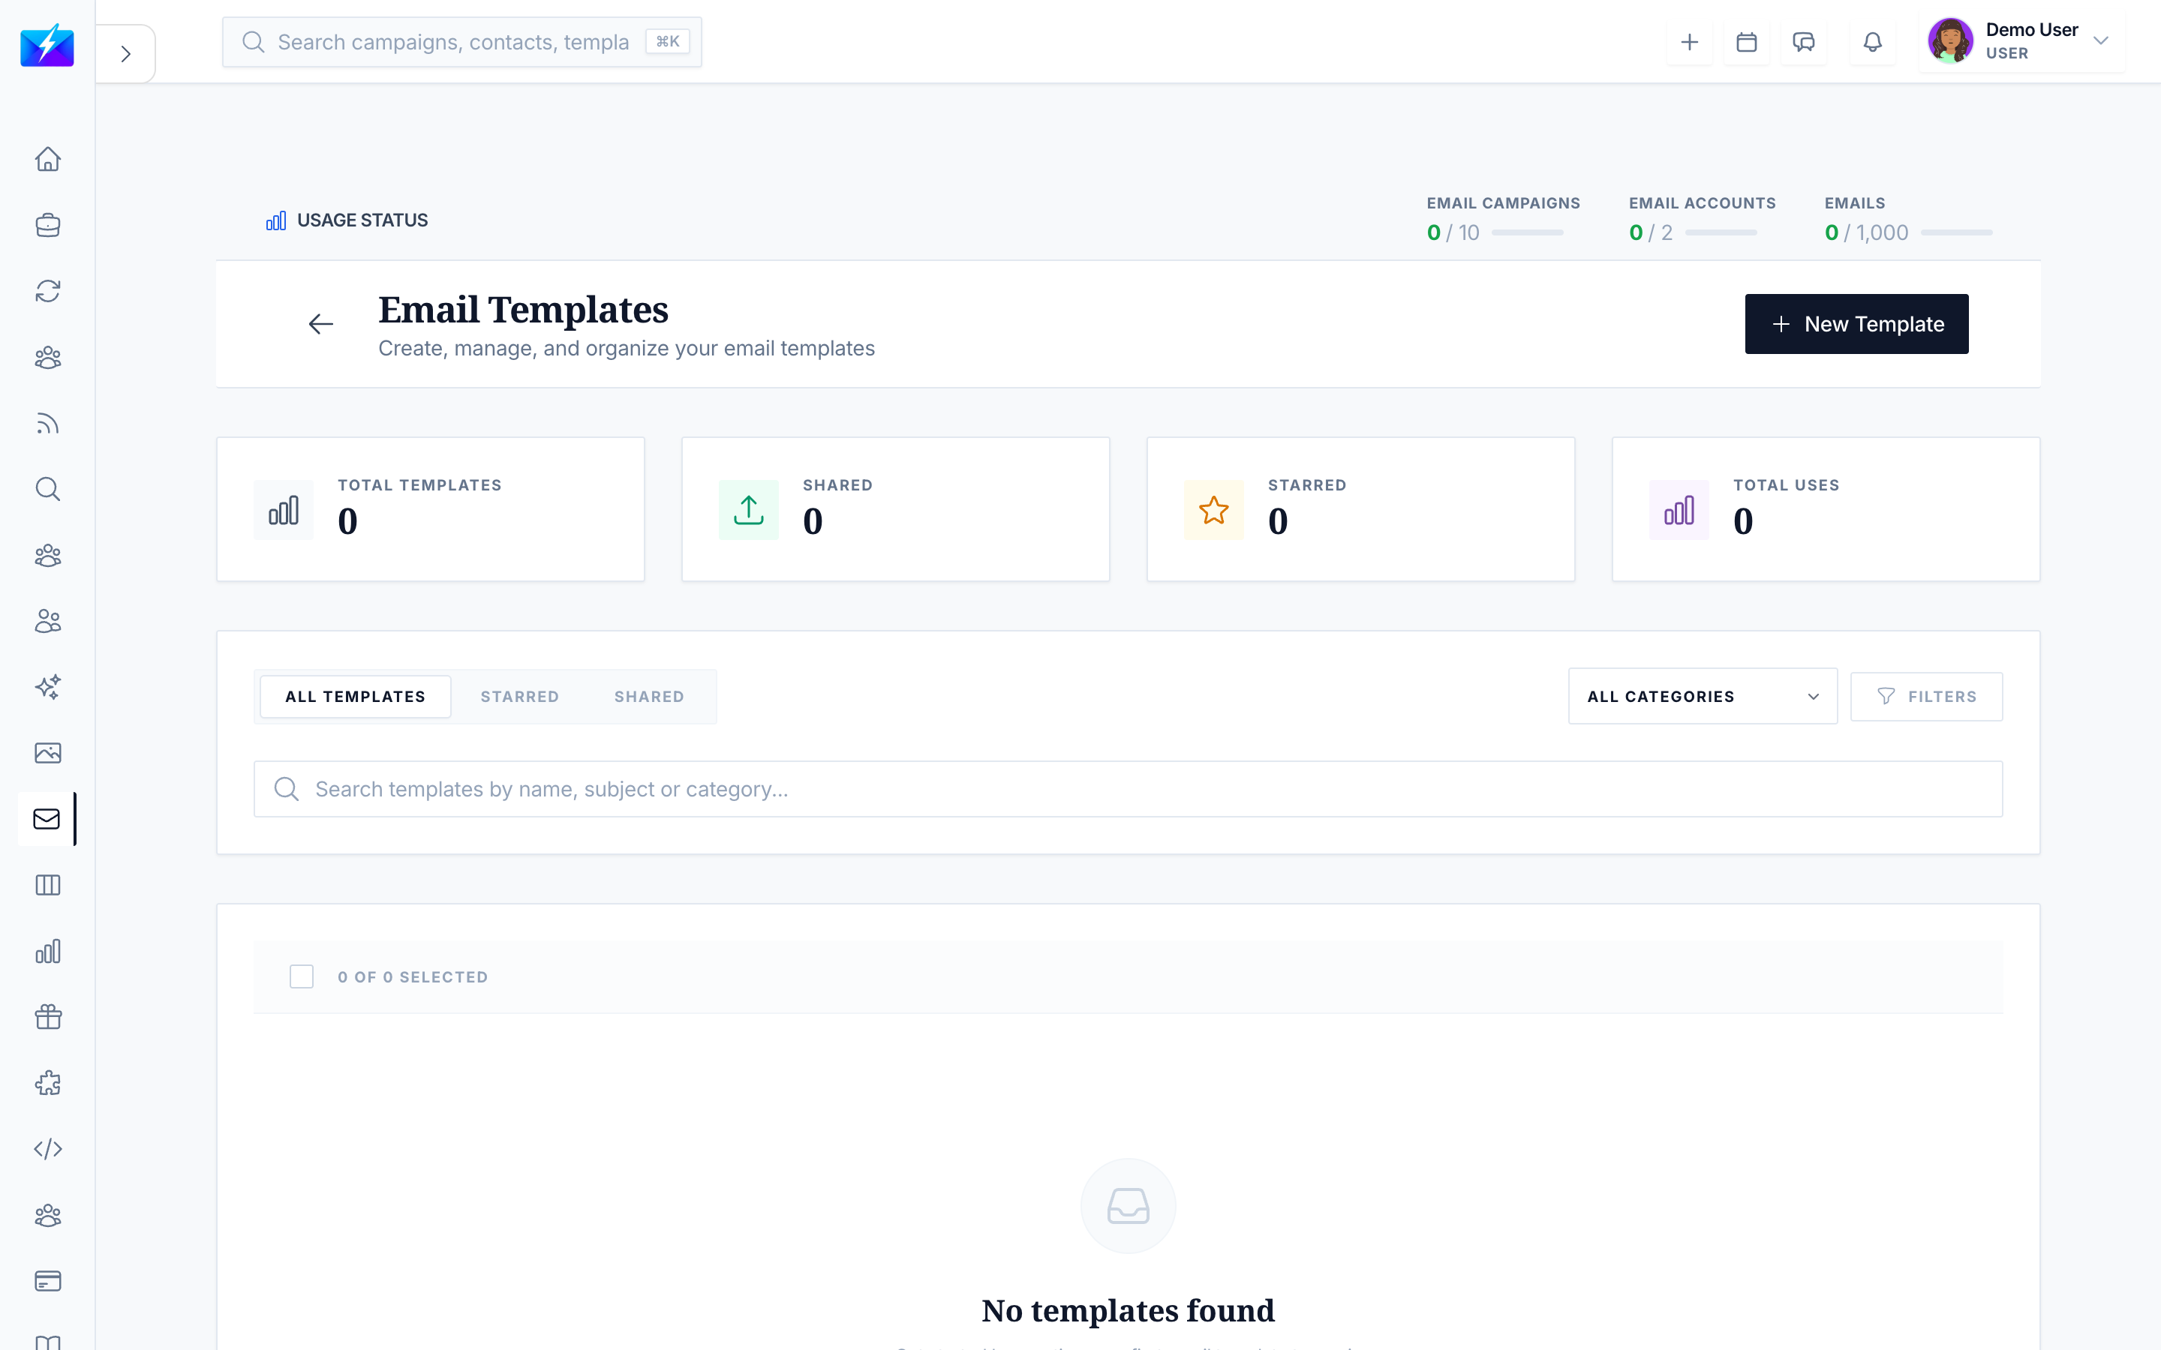Click the lightning envelope app logo

(x=47, y=45)
